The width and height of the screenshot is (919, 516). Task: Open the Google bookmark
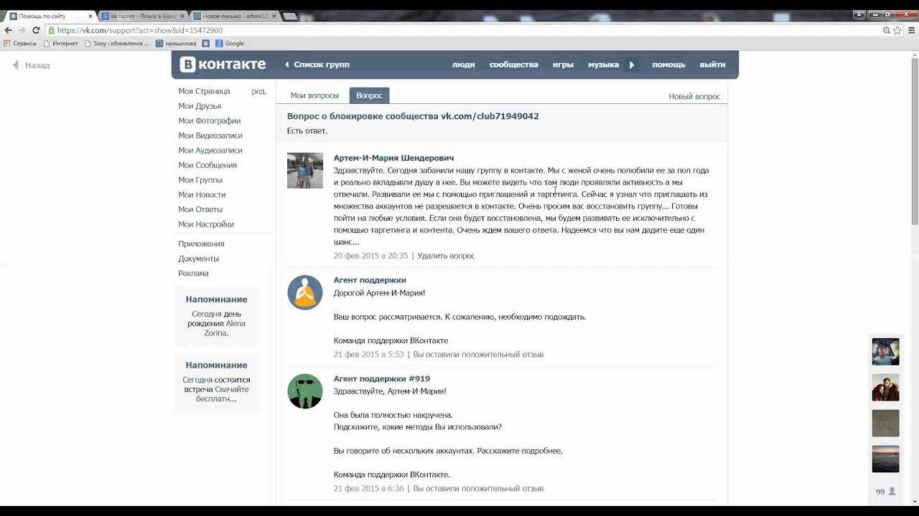(x=230, y=44)
